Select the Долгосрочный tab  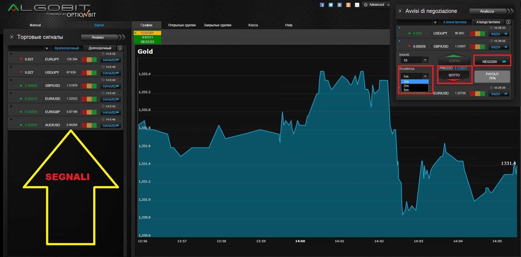point(100,48)
